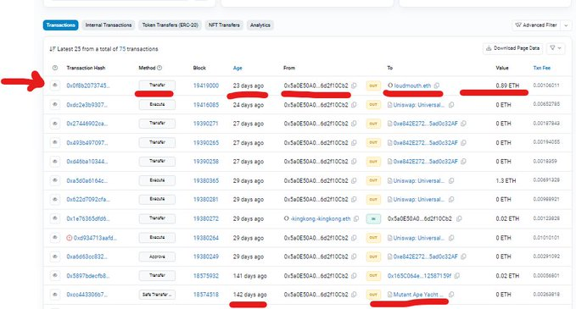Open transaction hash 0xdc2e3b9307

point(87,105)
